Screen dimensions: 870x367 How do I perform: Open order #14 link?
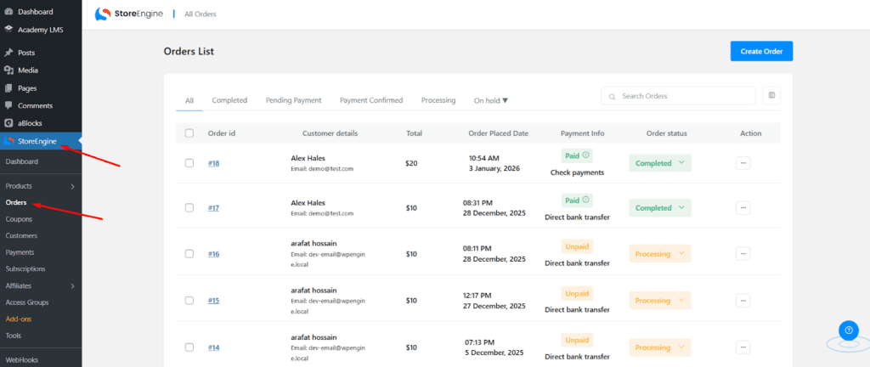(x=213, y=347)
